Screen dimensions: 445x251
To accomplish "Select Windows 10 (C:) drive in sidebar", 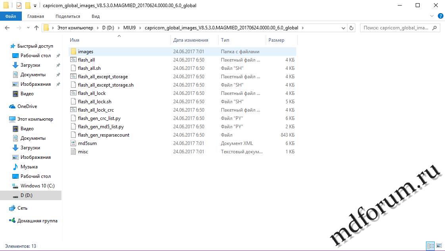I will [37, 186].
